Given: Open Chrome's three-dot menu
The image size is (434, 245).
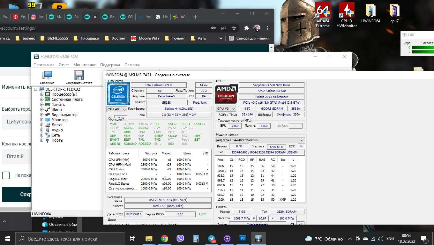Looking at the screenshot, I should (x=267, y=28).
